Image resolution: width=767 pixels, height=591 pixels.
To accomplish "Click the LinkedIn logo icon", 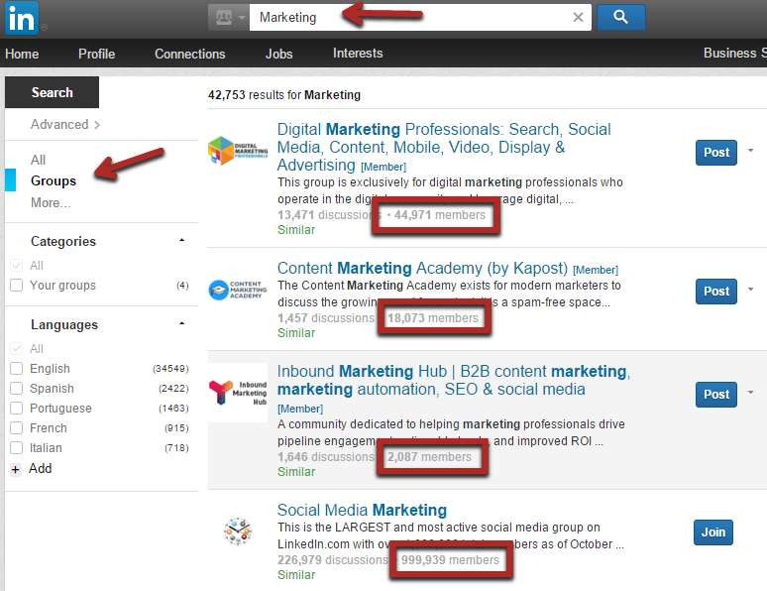I will pos(21,18).
